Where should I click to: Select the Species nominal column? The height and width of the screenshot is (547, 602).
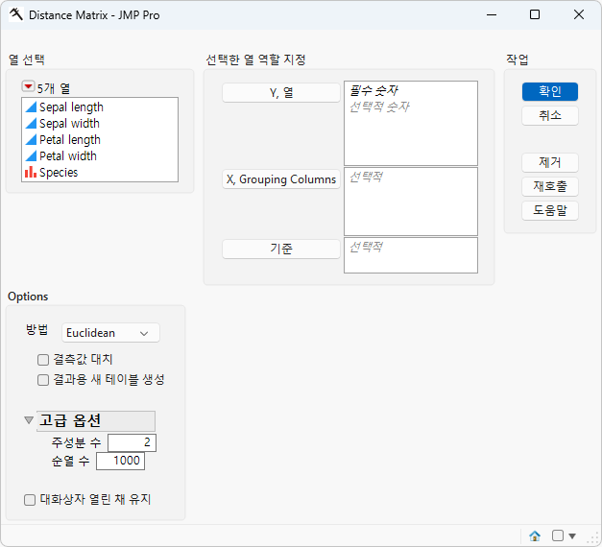[x=59, y=173]
